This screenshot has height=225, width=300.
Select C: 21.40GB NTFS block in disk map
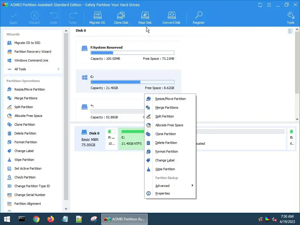(132, 139)
